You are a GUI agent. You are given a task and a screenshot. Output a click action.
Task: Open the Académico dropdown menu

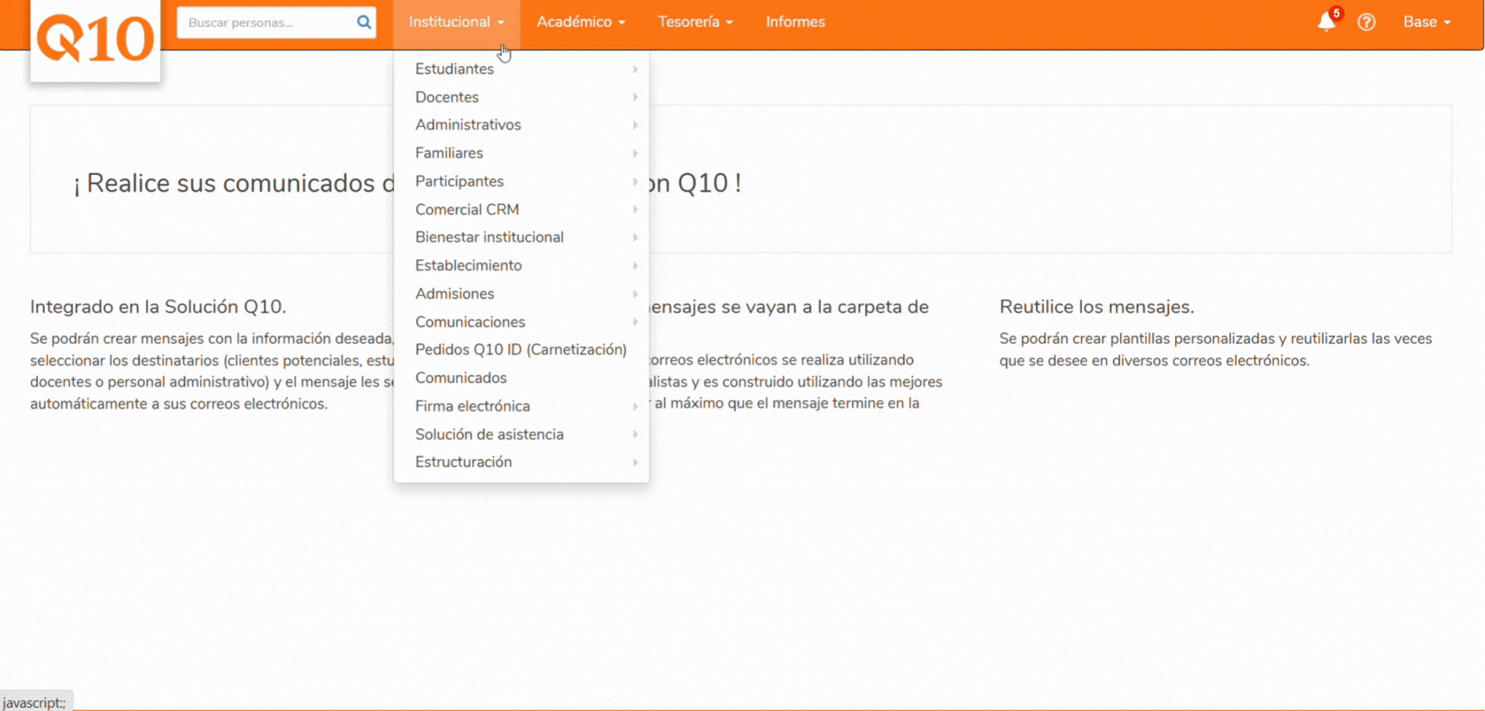click(x=581, y=22)
